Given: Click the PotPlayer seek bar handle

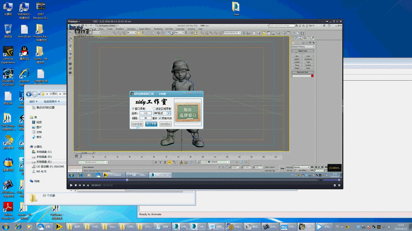Looking at the screenshot, I should (x=127, y=180).
